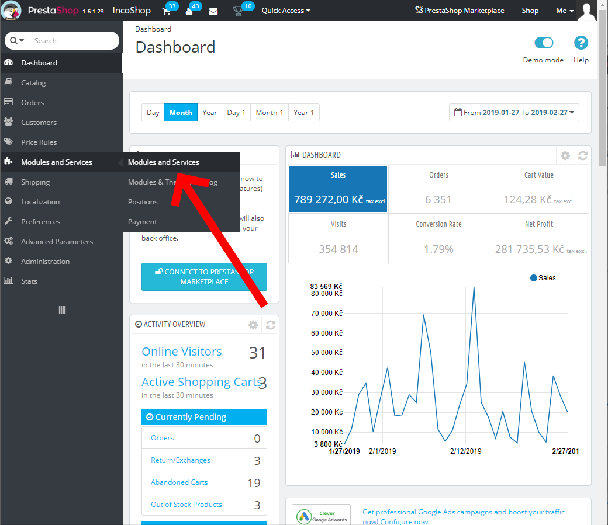Open Advanced Parameters in the sidebar
This screenshot has width=608, height=525.
(x=61, y=241)
